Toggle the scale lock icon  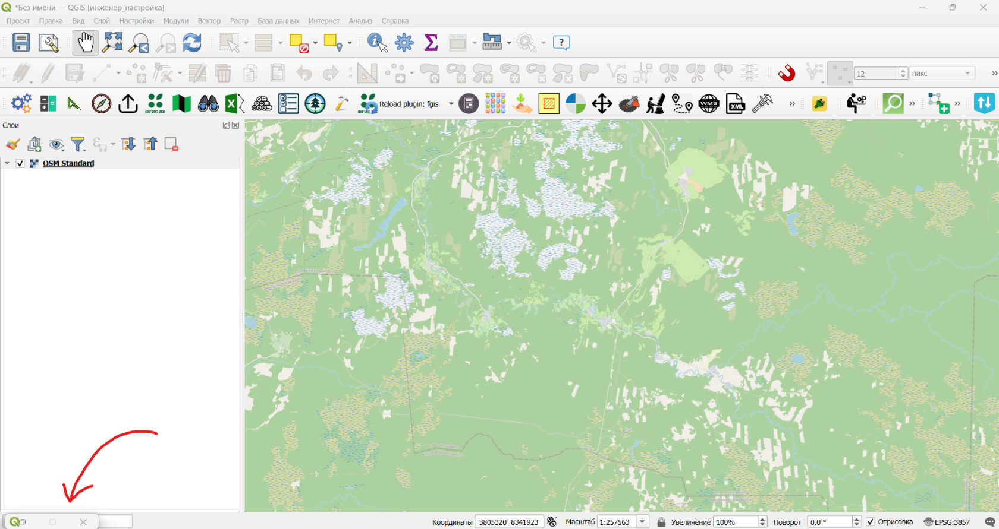pos(661,522)
